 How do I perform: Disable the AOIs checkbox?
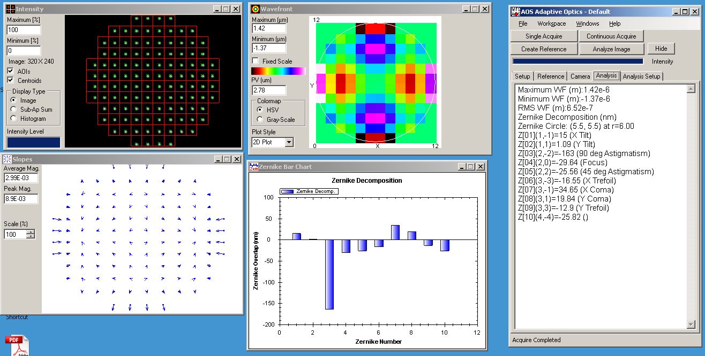[x=11, y=71]
